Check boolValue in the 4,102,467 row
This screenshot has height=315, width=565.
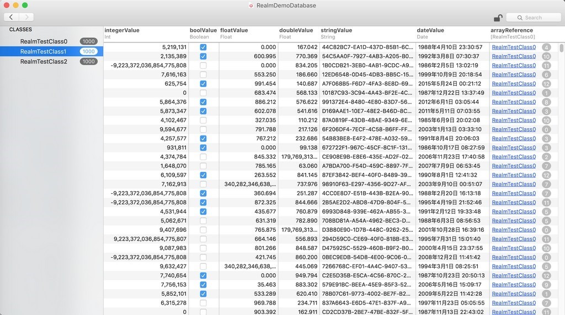[203, 120]
